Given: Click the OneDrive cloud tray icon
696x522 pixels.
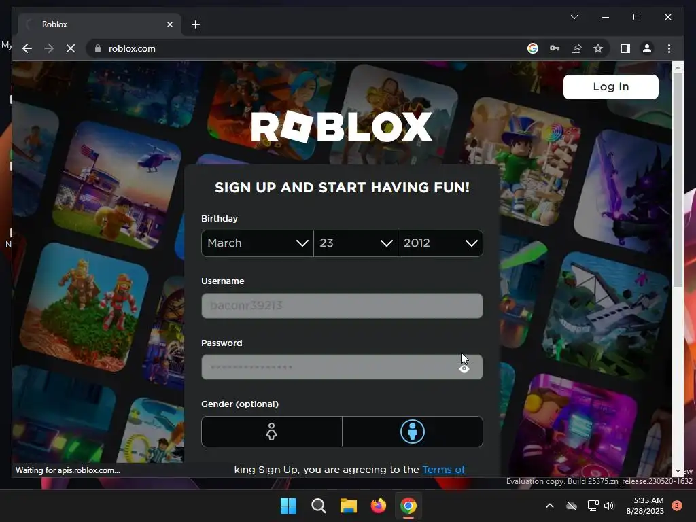Looking at the screenshot, I should 572,506.
